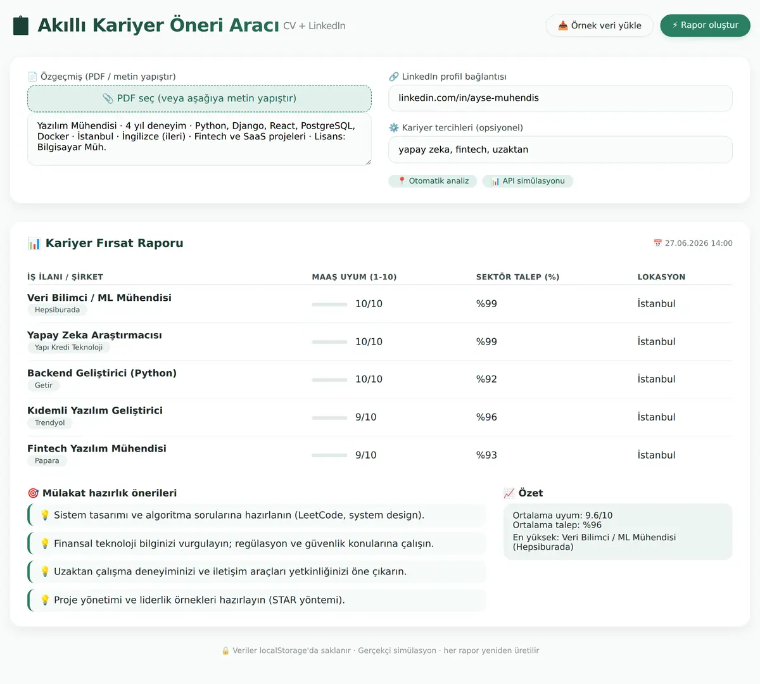This screenshot has width=760, height=684.
Task: Click the chart icon beside Özet heading
Action: click(509, 493)
